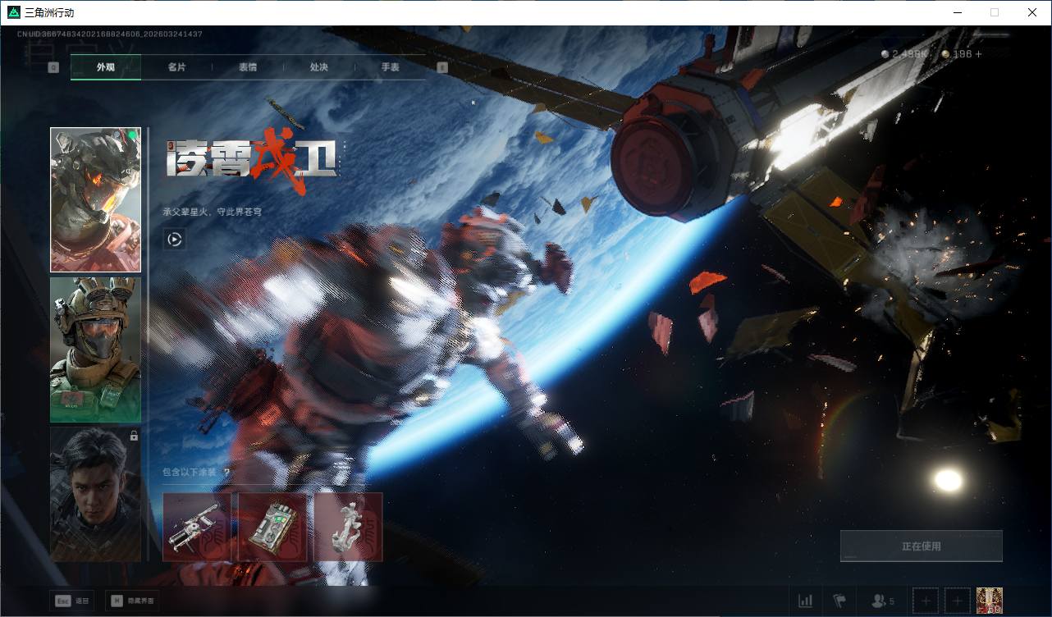Select the locked bare-faced operator skin
Screen dimensions: 1052x617
click(x=95, y=494)
